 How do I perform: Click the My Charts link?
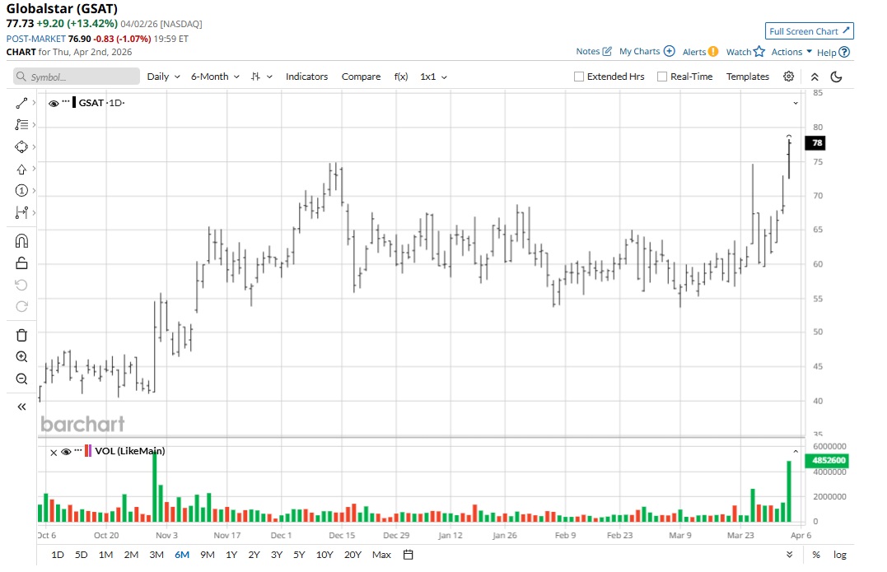639,51
